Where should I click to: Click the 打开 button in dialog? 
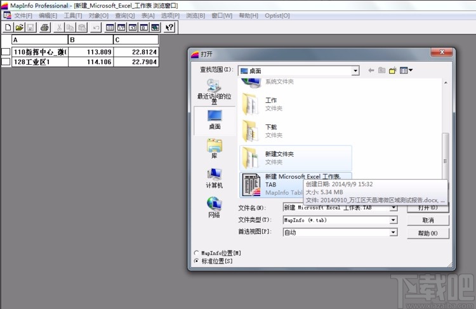428,208
